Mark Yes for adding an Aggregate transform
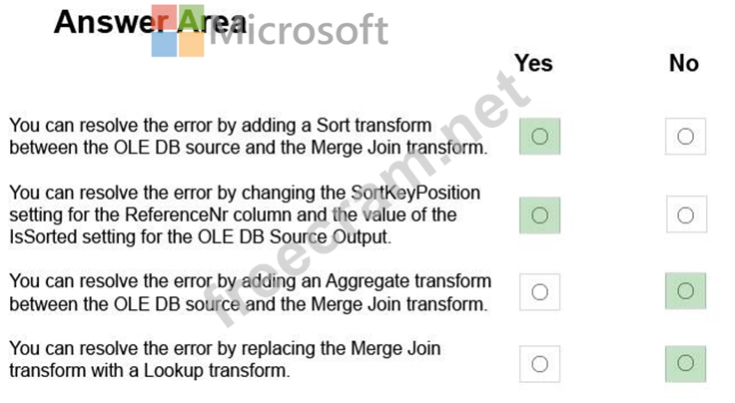The height and width of the screenshot is (403, 735). pos(539,292)
